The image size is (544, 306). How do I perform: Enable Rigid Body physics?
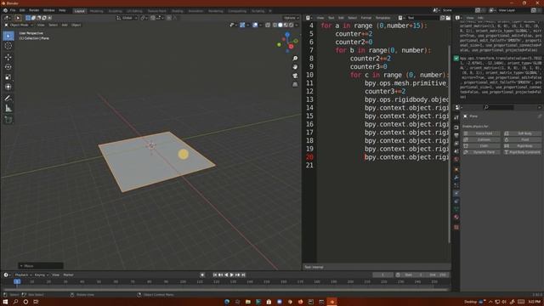(x=522, y=145)
